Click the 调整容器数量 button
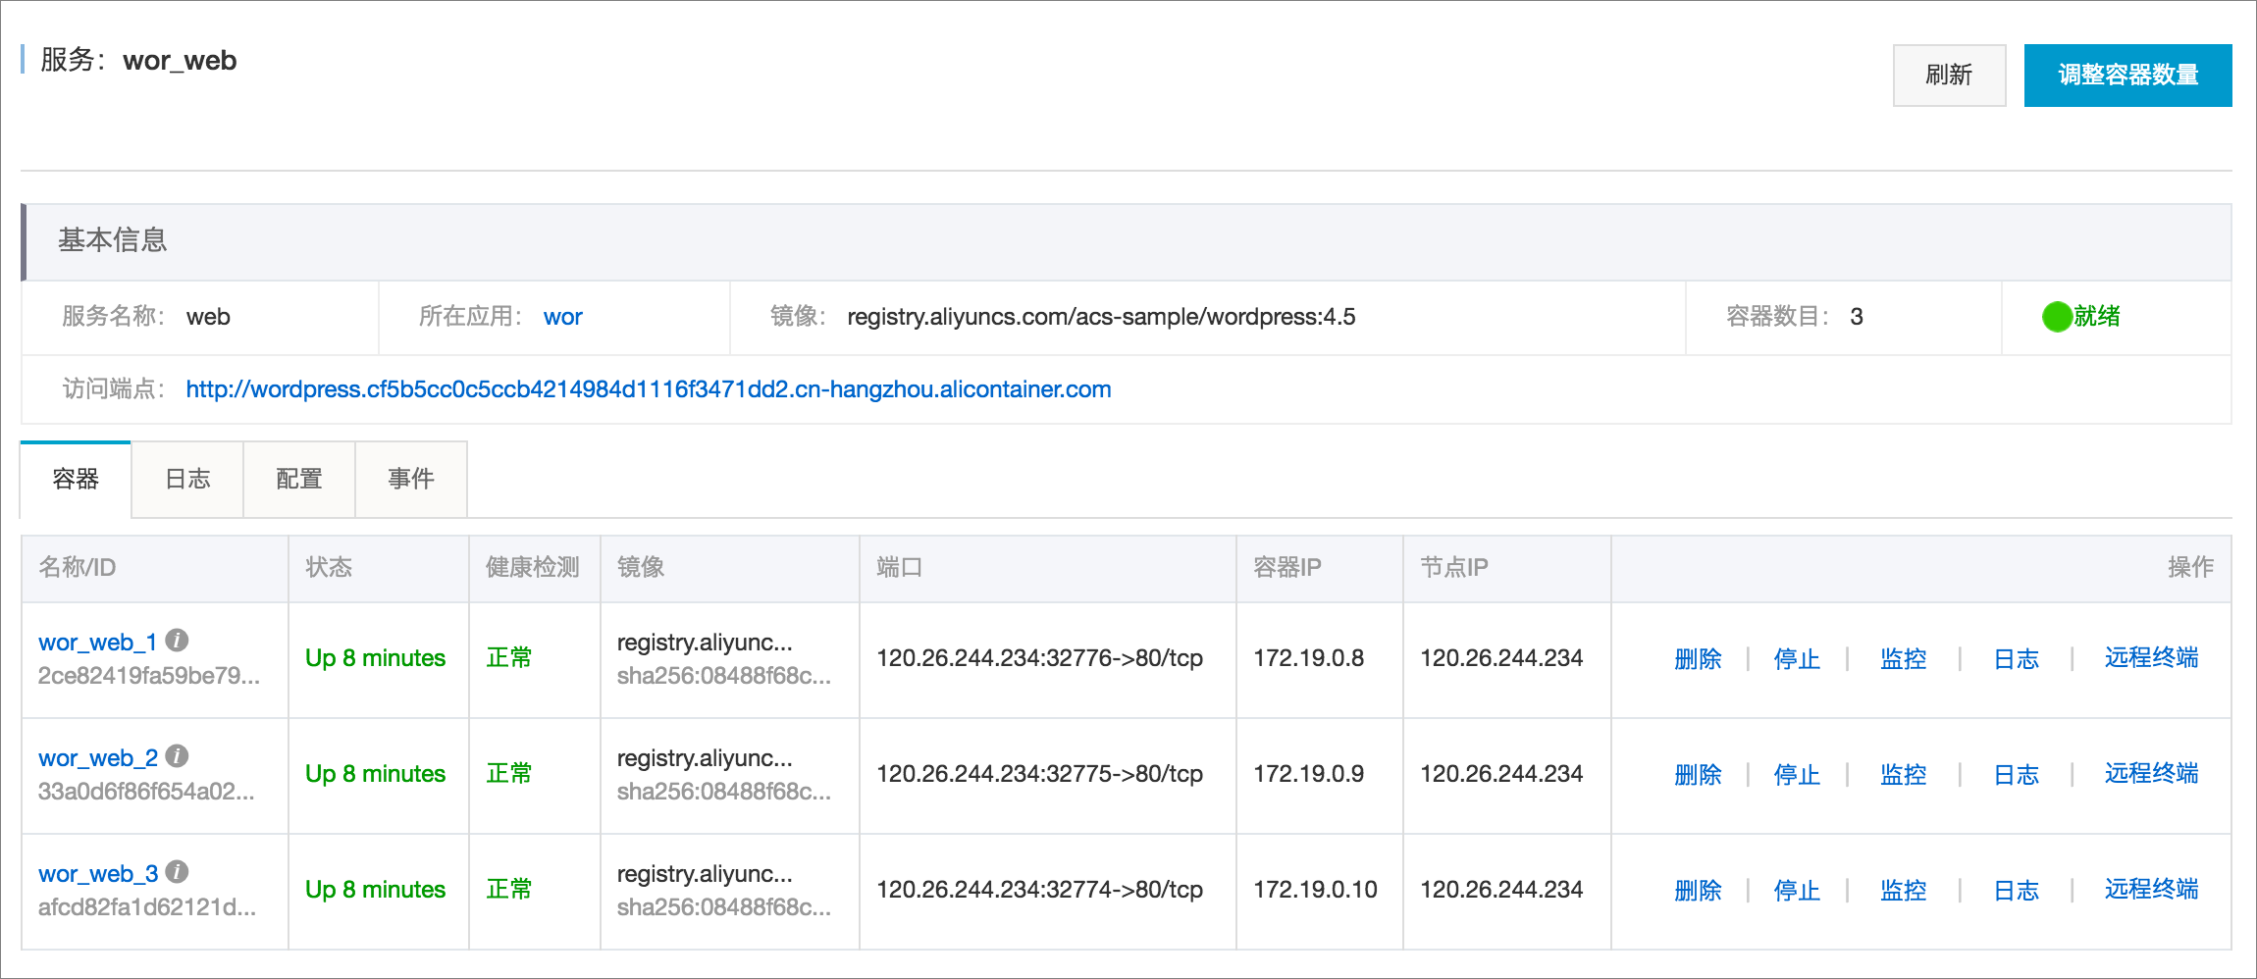This screenshot has height=979, width=2257. [2127, 75]
